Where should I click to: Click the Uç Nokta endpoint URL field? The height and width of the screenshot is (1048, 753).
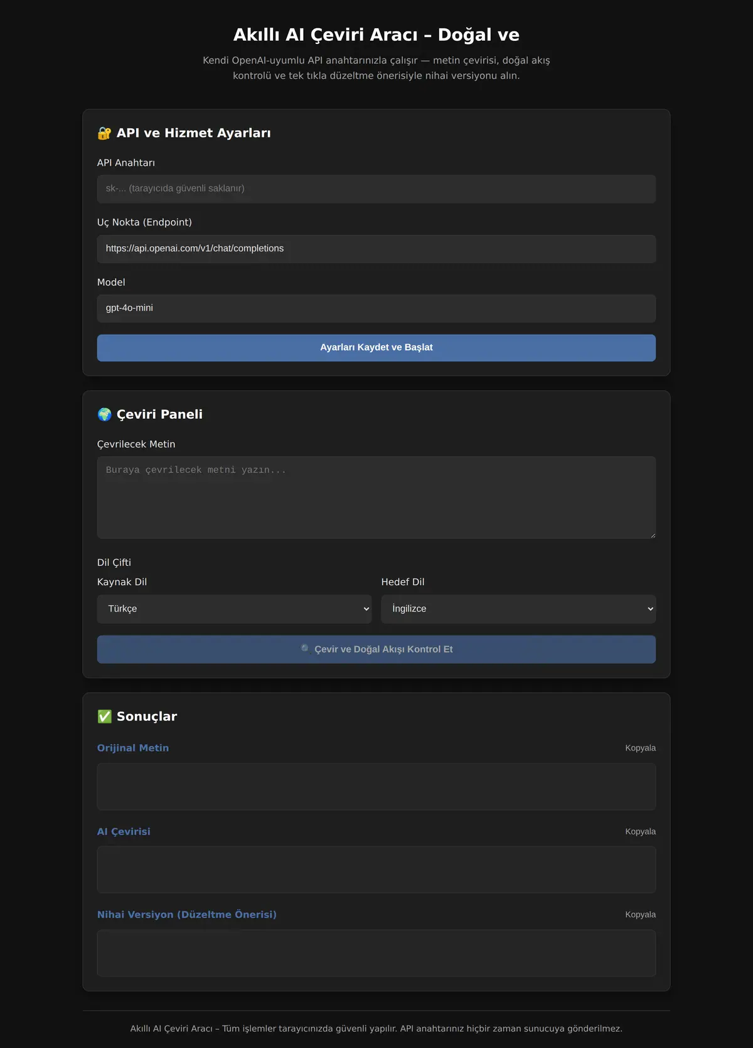coord(376,249)
